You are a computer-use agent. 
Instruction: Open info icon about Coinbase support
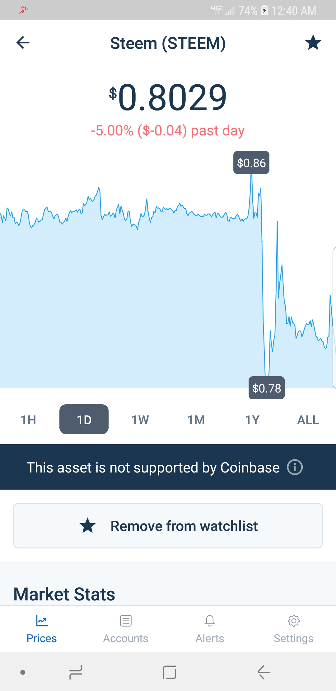pos(295,467)
